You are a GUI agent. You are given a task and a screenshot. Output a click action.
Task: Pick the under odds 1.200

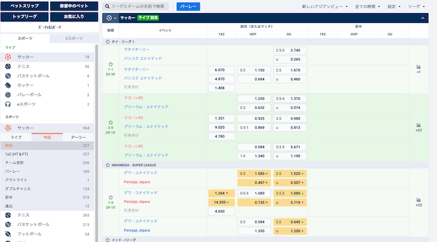[290, 231]
